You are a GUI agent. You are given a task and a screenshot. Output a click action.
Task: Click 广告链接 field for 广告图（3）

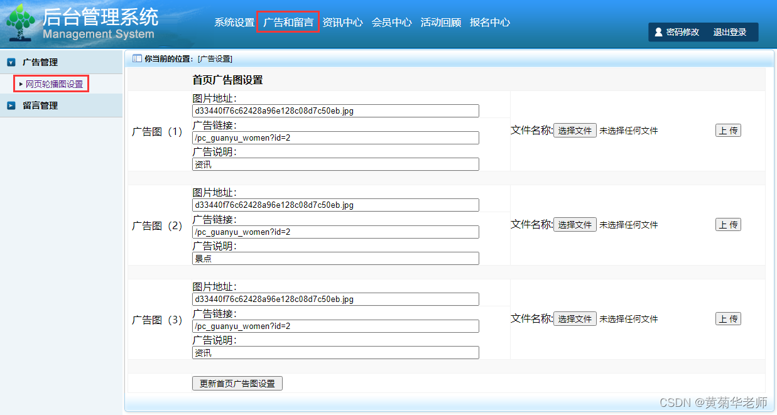point(335,326)
